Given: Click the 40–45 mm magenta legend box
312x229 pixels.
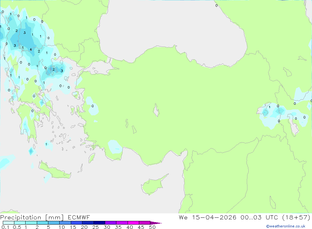Looking at the screenshot, I should point(133,223).
